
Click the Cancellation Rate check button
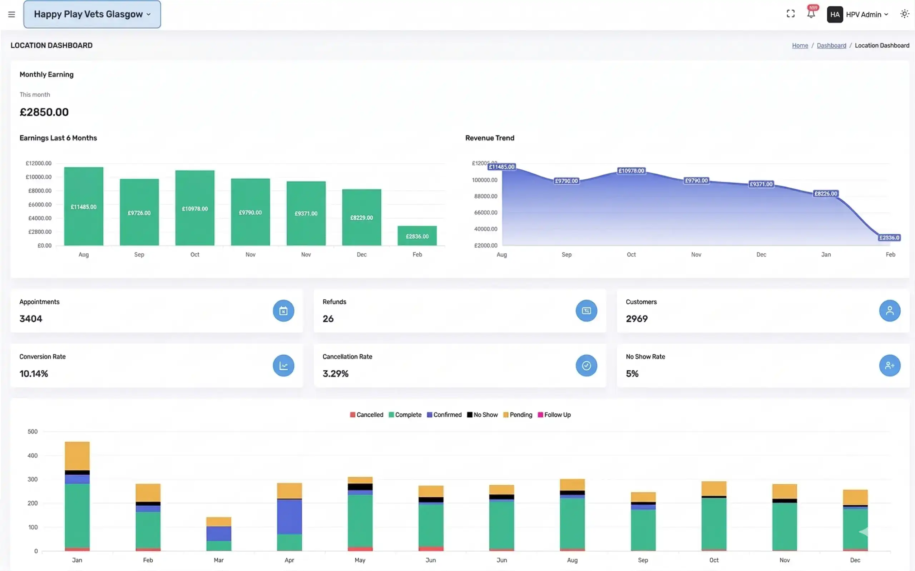pyautogui.click(x=586, y=365)
